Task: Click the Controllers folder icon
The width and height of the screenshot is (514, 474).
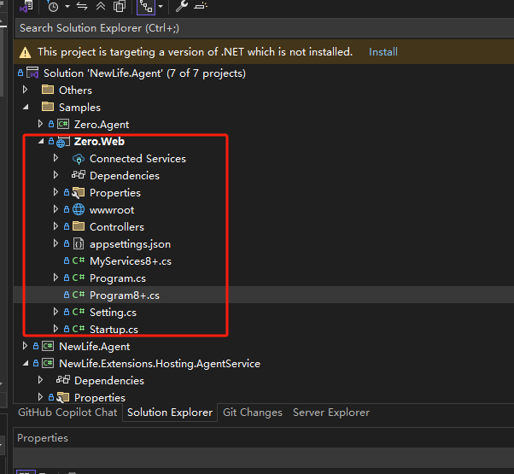Action: [x=79, y=225]
